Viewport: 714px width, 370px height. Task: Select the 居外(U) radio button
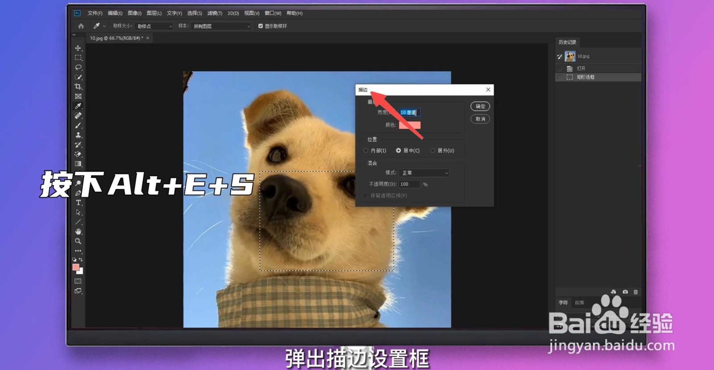tap(432, 151)
